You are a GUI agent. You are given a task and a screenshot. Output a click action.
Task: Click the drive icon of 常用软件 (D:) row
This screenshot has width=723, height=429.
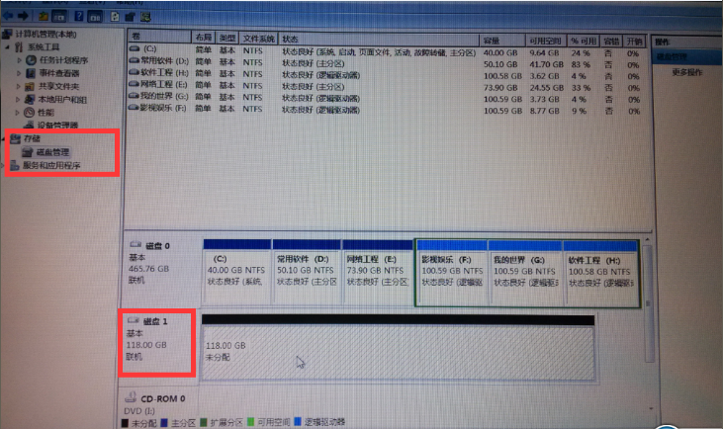click(x=135, y=60)
